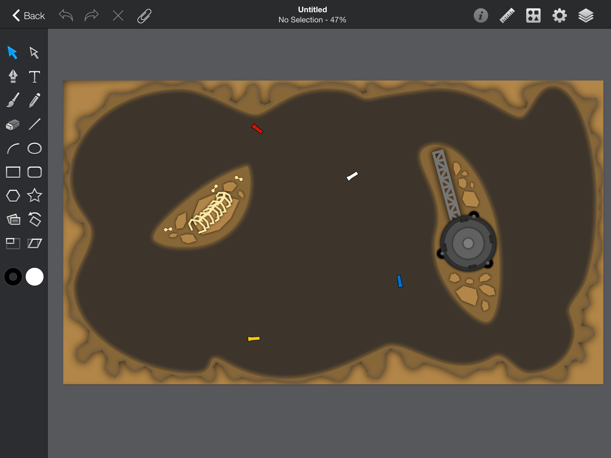Viewport: 611px width, 458px height.
Task: Undo the last action
Action: pos(66,16)
